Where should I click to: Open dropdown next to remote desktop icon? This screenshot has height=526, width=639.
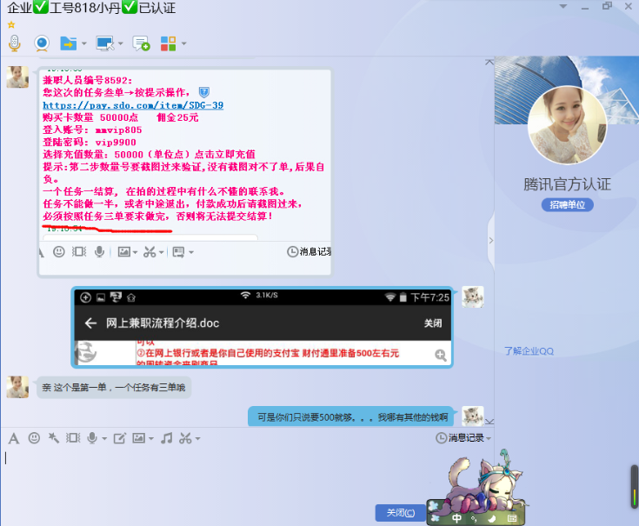point(120,43)
